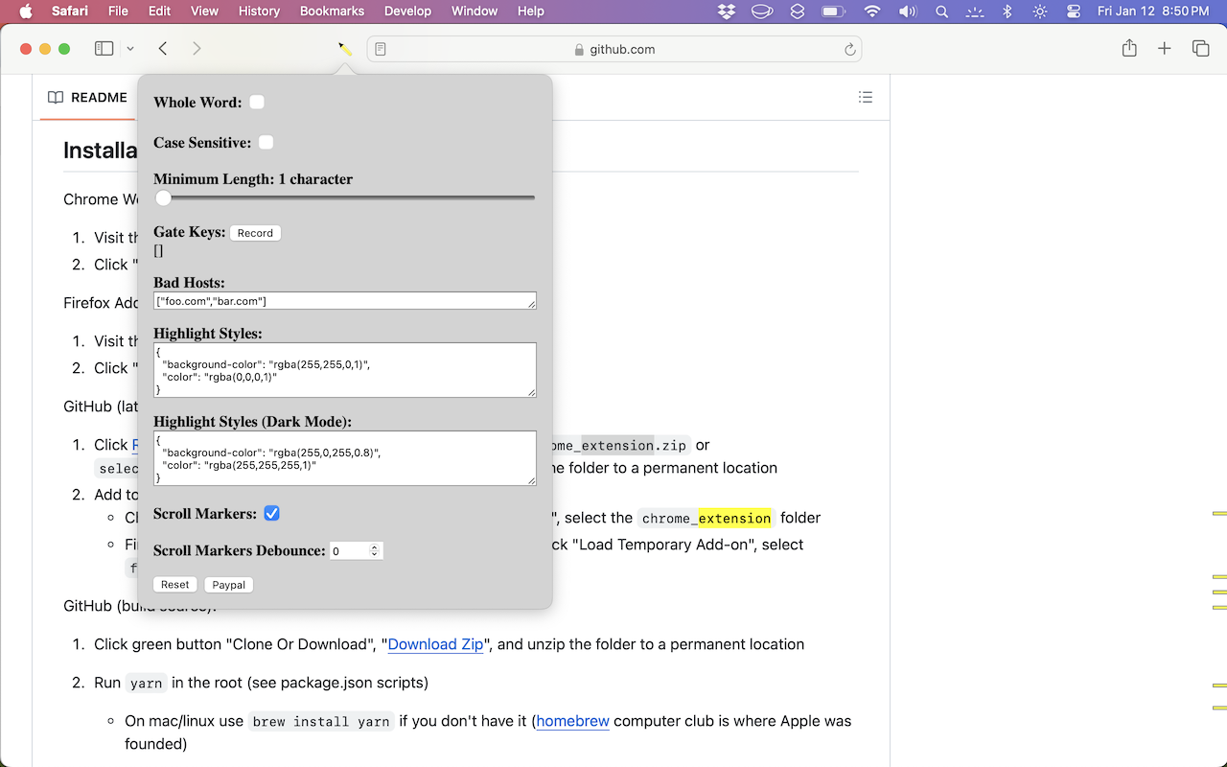Open the Share sheet icon
Viewport: 1227px width, 767px height.
pyautogui.click(x=1129, y=49)
